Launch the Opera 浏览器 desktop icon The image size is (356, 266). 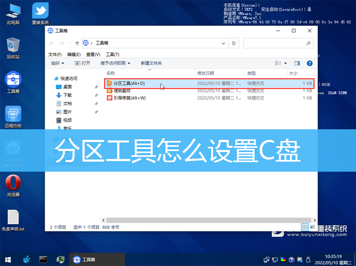(13, 185)
